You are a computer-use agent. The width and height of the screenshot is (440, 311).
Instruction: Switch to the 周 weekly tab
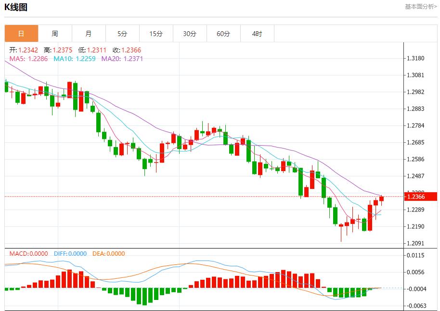point(55,34)
